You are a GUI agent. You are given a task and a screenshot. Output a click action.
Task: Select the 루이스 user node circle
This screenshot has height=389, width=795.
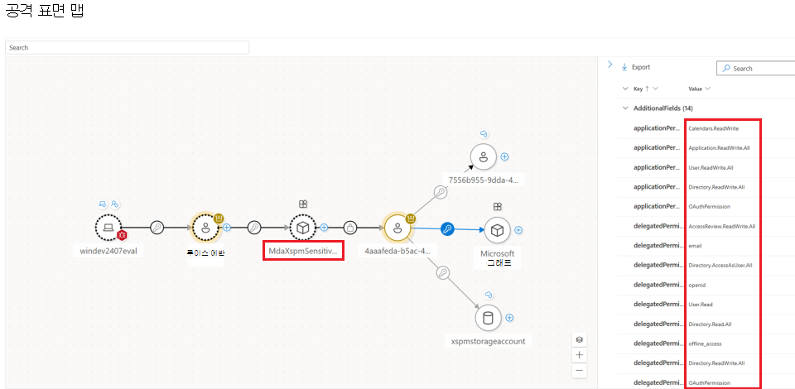[x=205, y=228]
